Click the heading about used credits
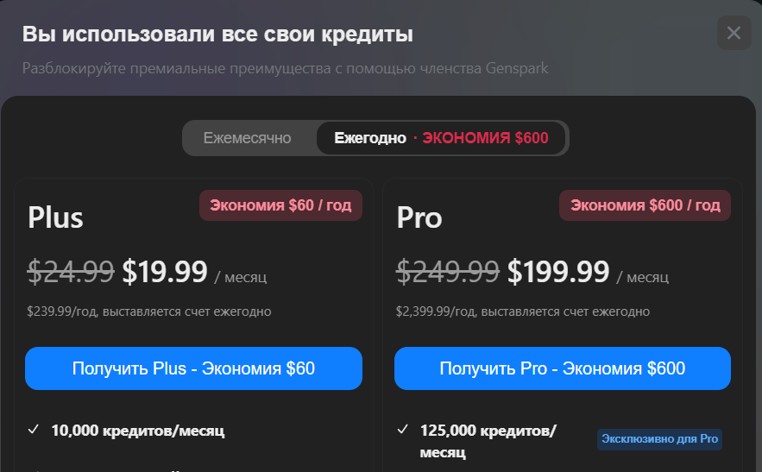The width and height of the screenshot is (762, 472). pyautogui.click(x=217, y=35)
